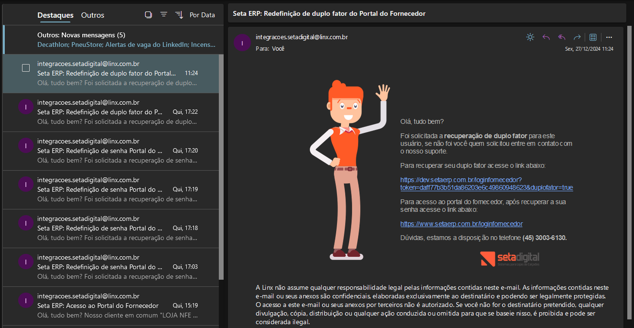The image size is (634, 328).
Task: Open the www.setaerp.com.br/loginfornecedor link
Action: point(461,224)
